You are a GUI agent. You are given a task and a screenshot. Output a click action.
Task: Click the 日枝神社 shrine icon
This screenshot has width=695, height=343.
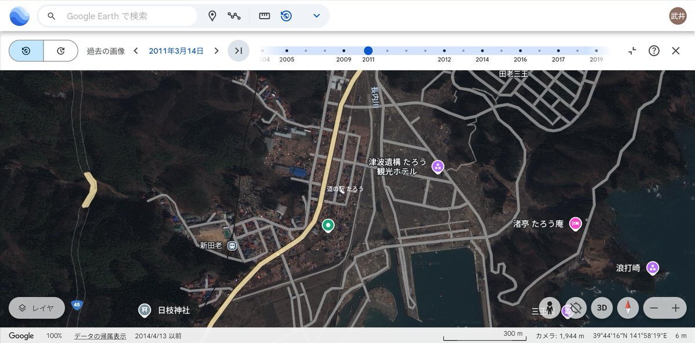144,310
